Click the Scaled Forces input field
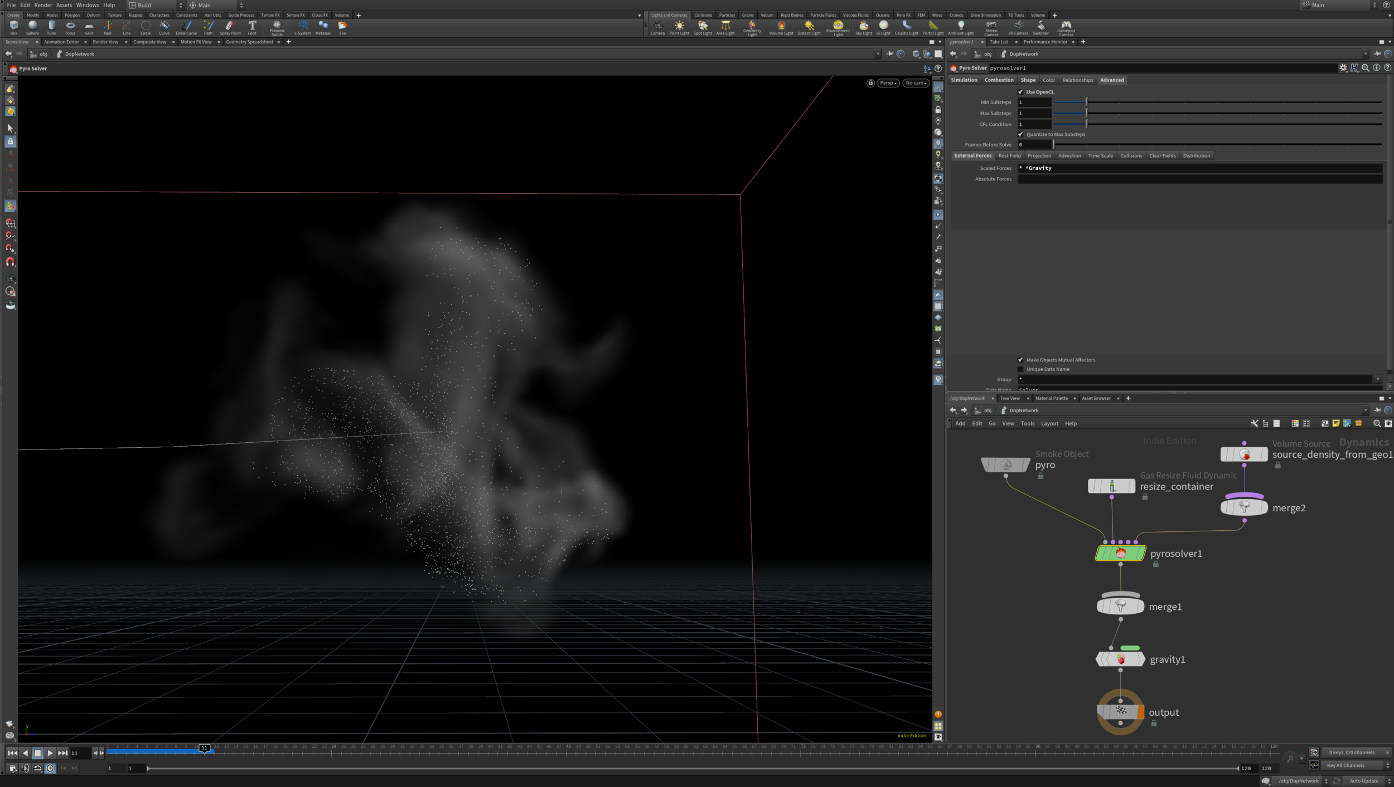Viewport: 1394px width, 787px height. [1199, 168]
